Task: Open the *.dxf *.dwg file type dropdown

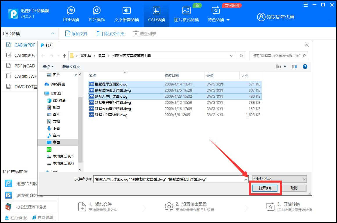Action: (279, 179)
